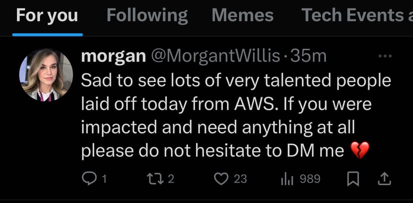Screen dimensions: 413x203
Task: Click the reply count "1"
Action: point(104,179)
